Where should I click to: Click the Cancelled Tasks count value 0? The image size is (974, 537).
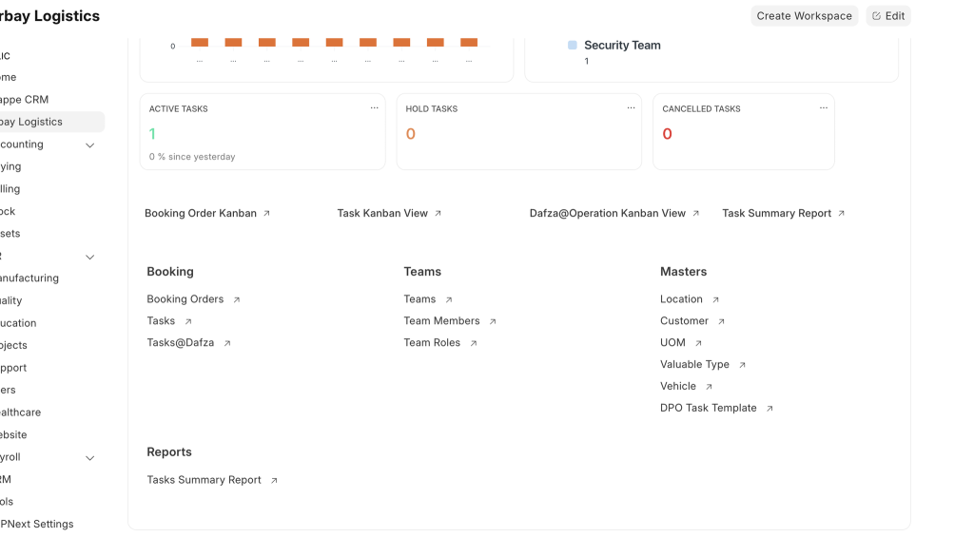[x=667, y=133]
